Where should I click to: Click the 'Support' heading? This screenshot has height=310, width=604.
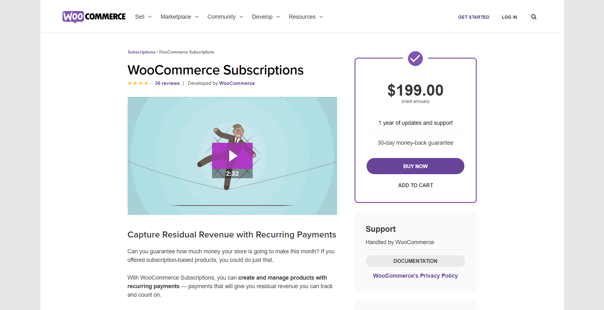point(381,229)
